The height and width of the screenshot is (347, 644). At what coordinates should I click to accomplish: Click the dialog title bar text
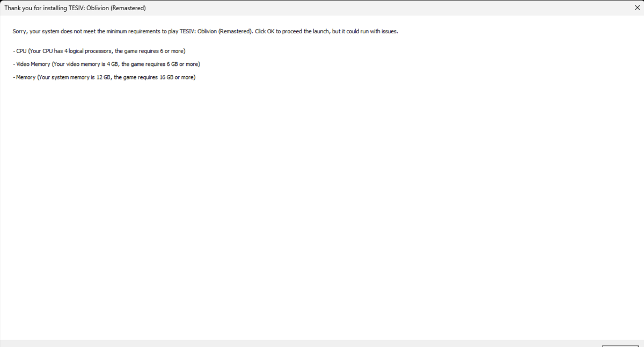[75, 8]
